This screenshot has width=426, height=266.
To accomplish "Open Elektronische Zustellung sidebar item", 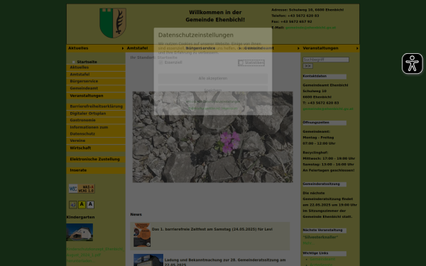I will click(x=96, y=159).
